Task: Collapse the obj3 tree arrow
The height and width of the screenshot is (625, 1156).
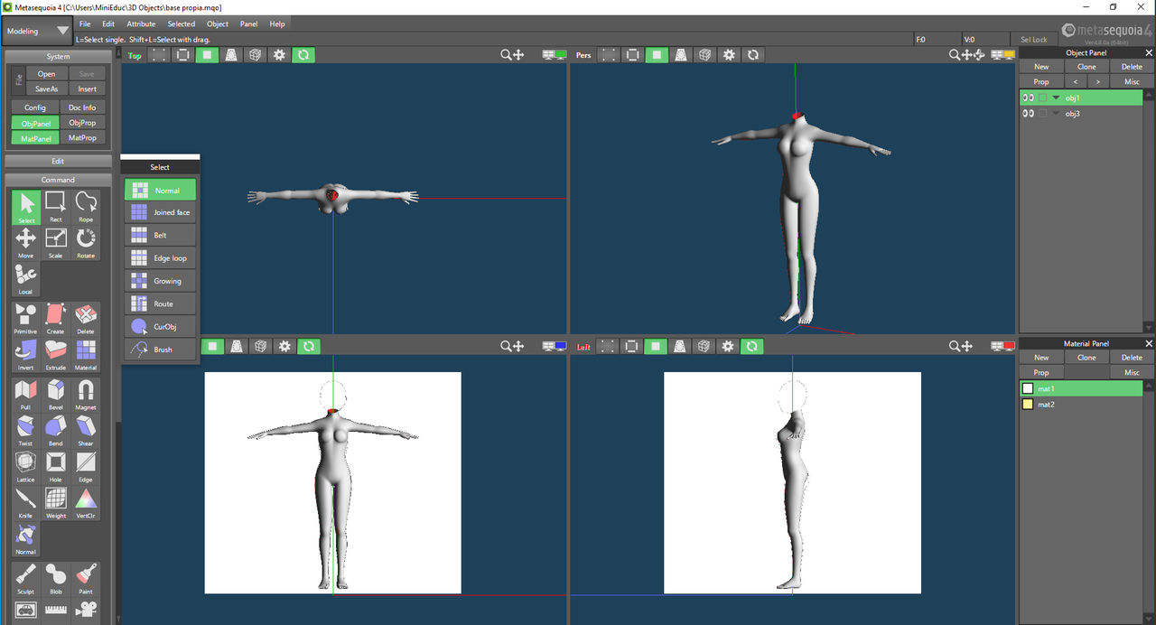Action: click(1056, 114)
